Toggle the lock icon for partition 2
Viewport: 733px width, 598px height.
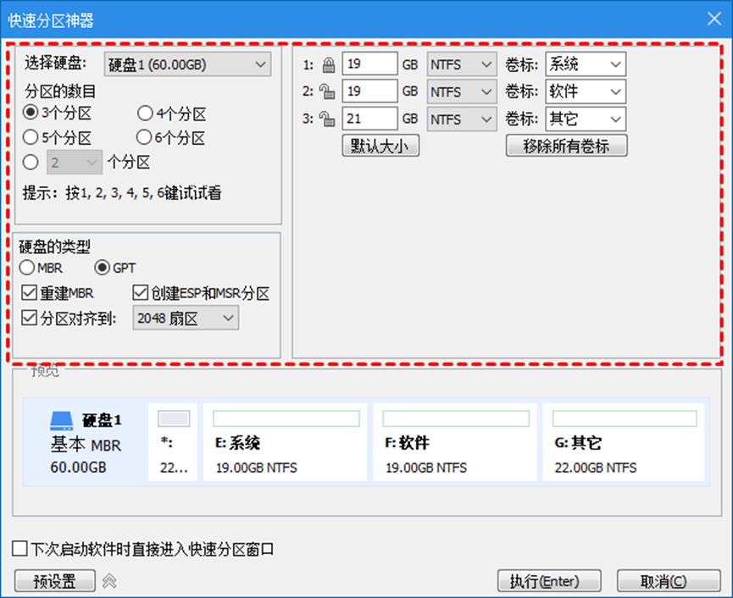pyautogui.click(x=328, y=91)
